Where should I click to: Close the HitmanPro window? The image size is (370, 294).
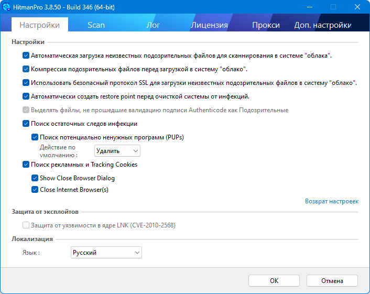tap(357, 7)
